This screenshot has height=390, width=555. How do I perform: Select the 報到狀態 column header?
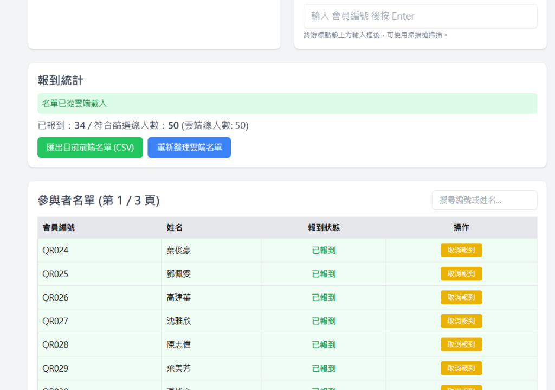click(324, 228)
